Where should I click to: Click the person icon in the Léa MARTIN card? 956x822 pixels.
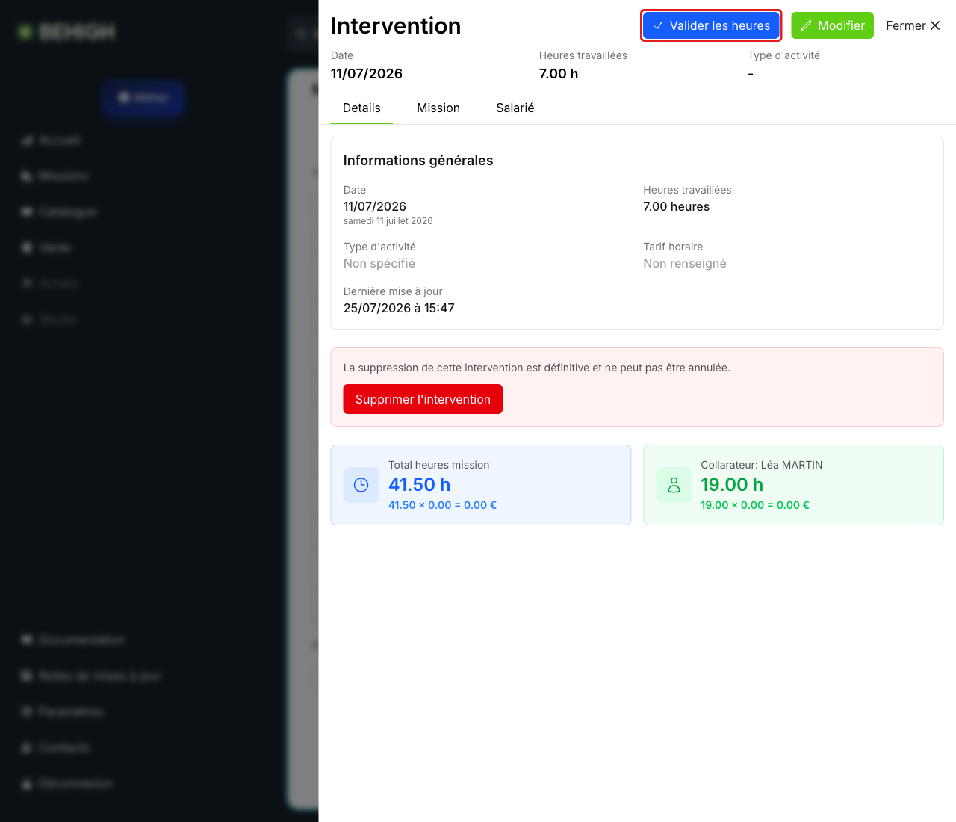click(x=674, y=485)
